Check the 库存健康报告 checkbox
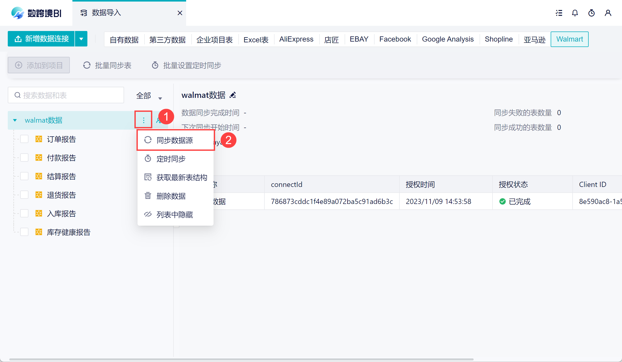 (24, 232)
